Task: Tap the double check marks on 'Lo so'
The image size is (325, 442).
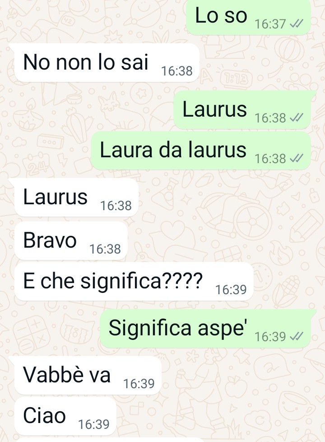Action: pyautogui.click(x=297, y=24)
